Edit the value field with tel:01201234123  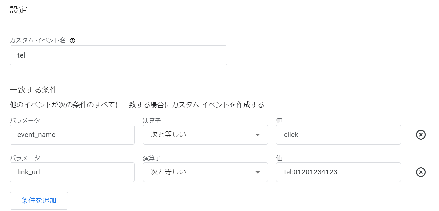(338, 172)
